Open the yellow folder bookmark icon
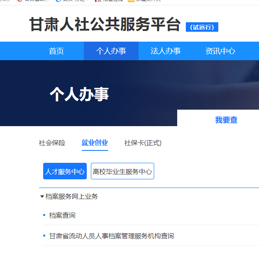The height and width of the screenshot is (277, 259). click(x=131, y=1)
